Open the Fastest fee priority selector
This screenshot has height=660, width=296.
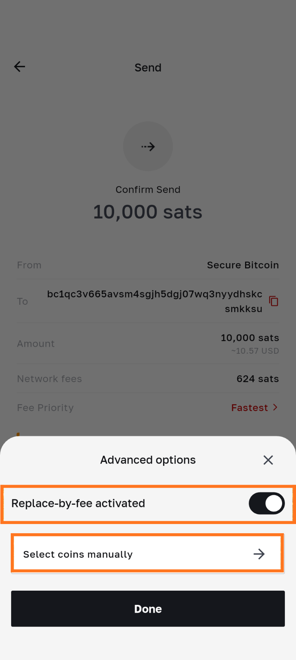point(249,408)
